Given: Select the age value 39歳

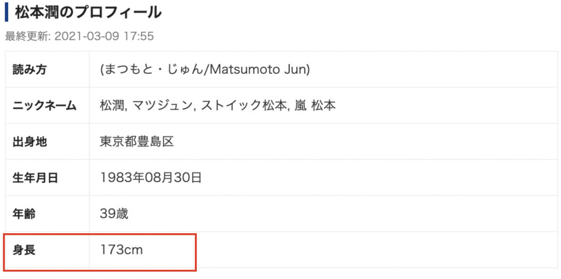Looking at the screenshot, I should tap(114, 214).
